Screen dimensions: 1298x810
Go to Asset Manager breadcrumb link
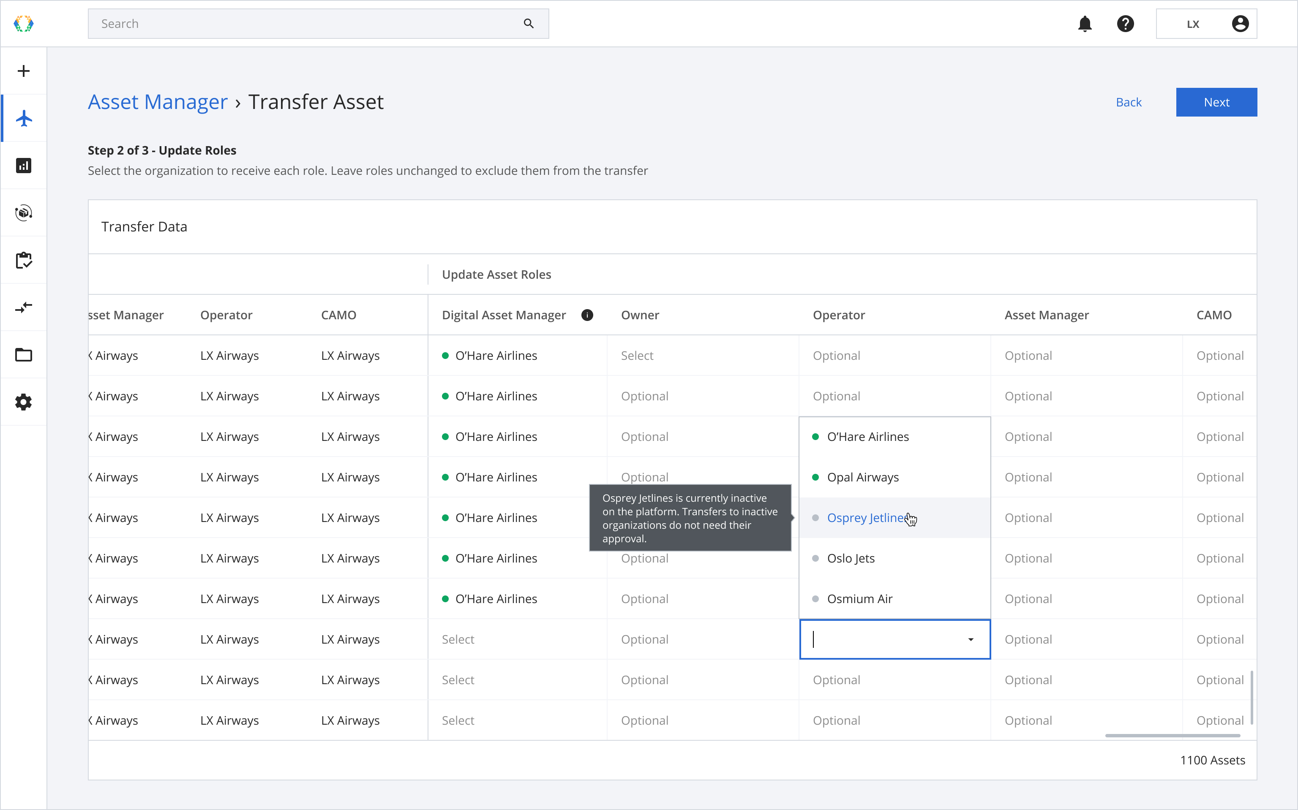click(x=158, y=102)
